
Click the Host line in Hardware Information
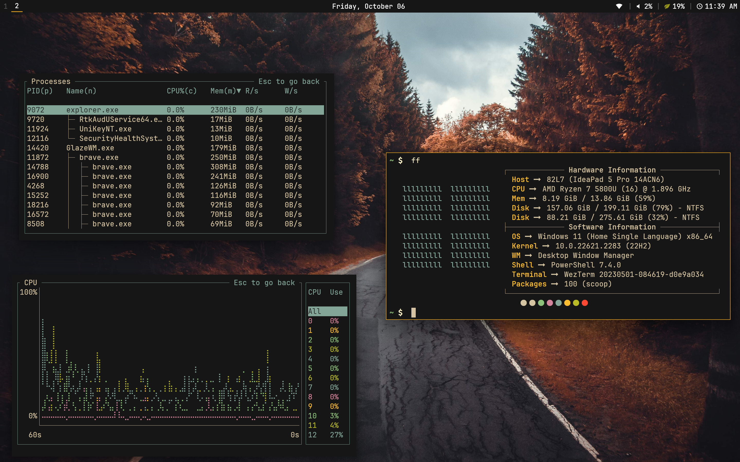[x=588, y=180]
